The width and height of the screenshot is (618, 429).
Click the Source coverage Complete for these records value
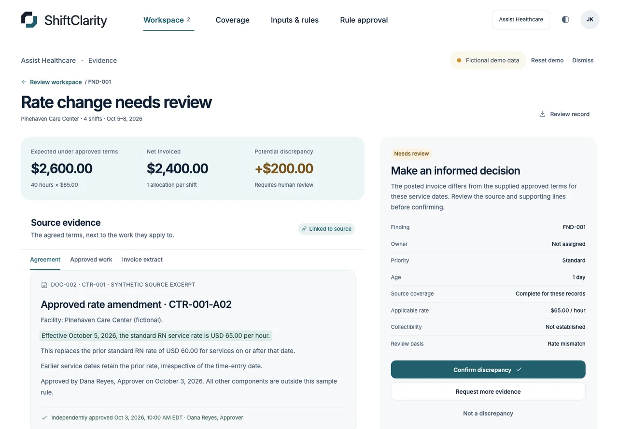550,294
